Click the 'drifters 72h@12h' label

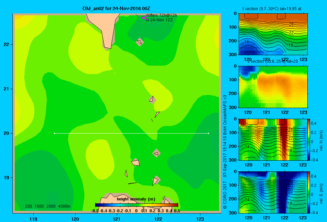point(161,15)
